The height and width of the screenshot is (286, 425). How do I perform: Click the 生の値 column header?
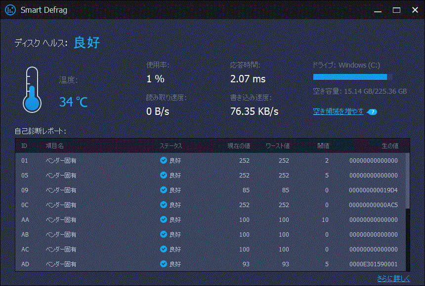point(390,146)
